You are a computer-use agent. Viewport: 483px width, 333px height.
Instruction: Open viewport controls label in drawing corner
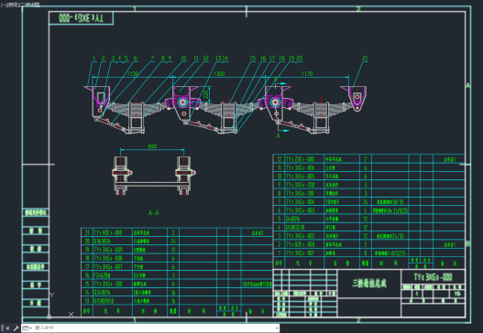[x=20, y=5]
